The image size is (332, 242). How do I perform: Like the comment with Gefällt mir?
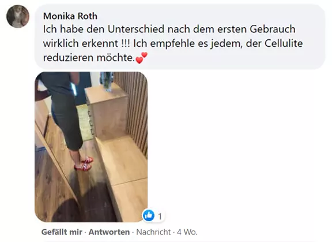click(62, 232)
